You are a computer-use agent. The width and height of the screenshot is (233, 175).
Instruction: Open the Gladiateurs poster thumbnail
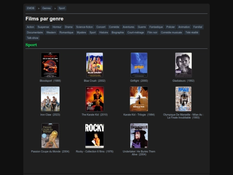coord(183,65)
